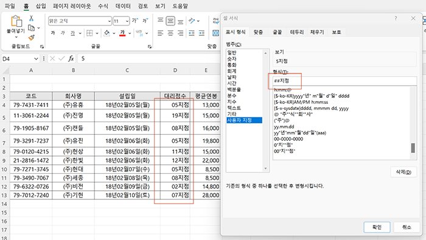
Task: Select 사용자 지정 category
Action: click(x=244, y=120)
